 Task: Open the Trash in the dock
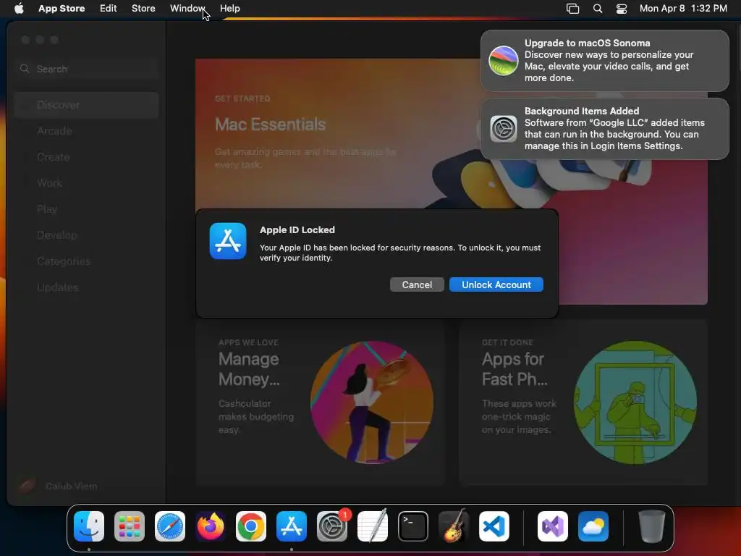click(x=652, y=526)
